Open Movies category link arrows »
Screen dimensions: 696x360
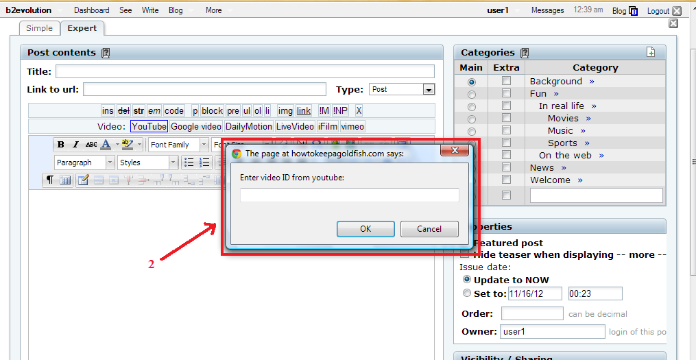pyautogui.click(x=588, y=119)
